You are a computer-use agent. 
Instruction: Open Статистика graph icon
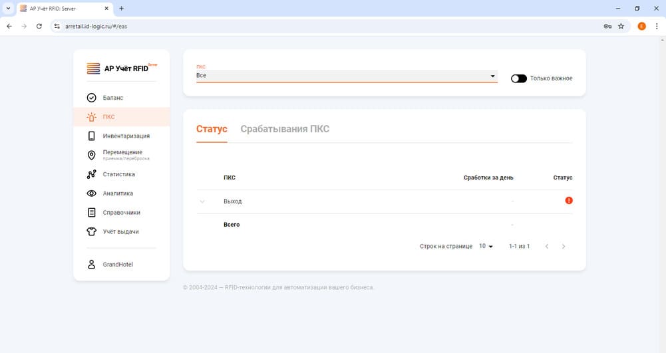[x=92, y=174]
